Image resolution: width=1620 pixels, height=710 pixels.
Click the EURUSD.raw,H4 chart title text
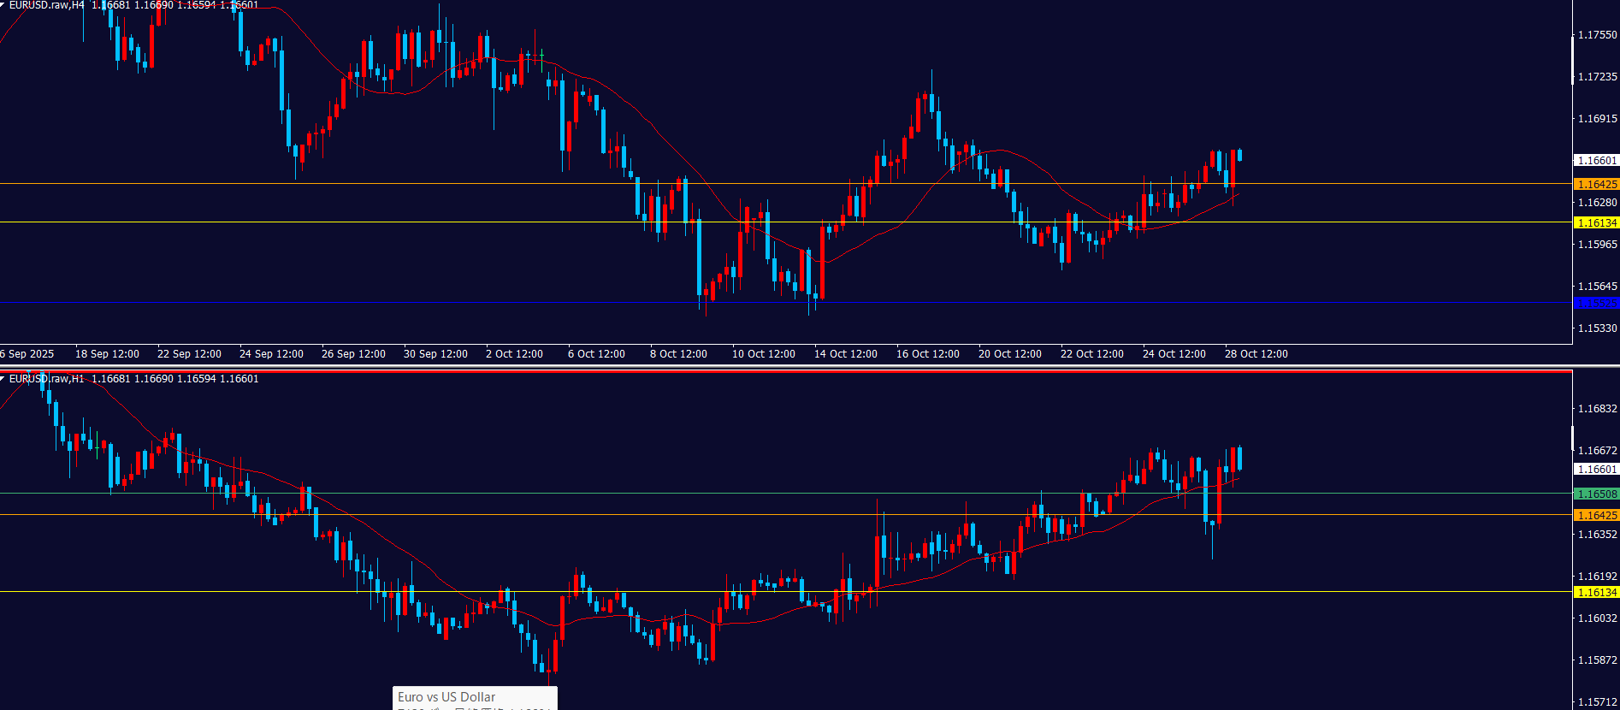(x=47, y=5)
